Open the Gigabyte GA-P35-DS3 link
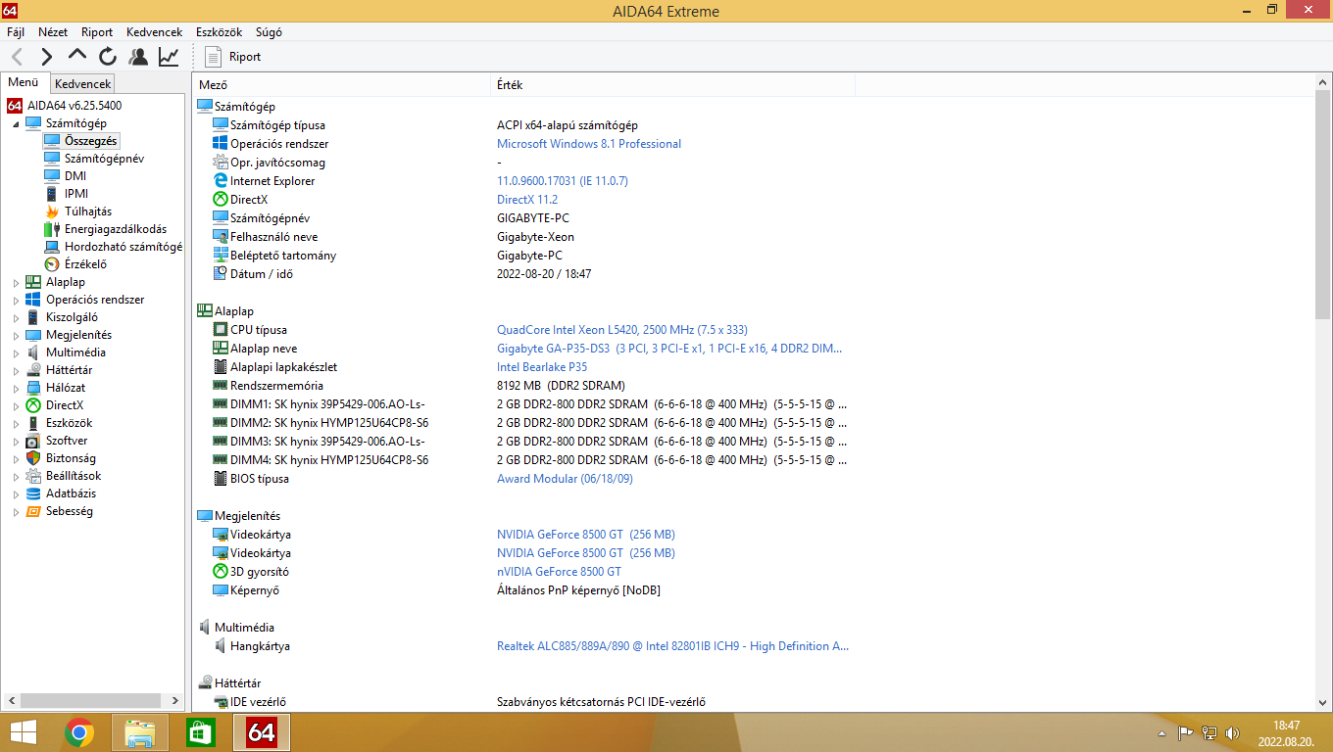The image size is (1333, 752). coord(669,349)
